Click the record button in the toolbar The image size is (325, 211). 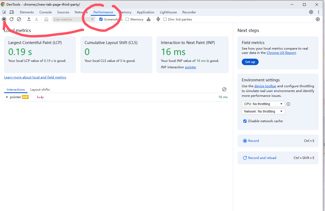coord(4,19)
